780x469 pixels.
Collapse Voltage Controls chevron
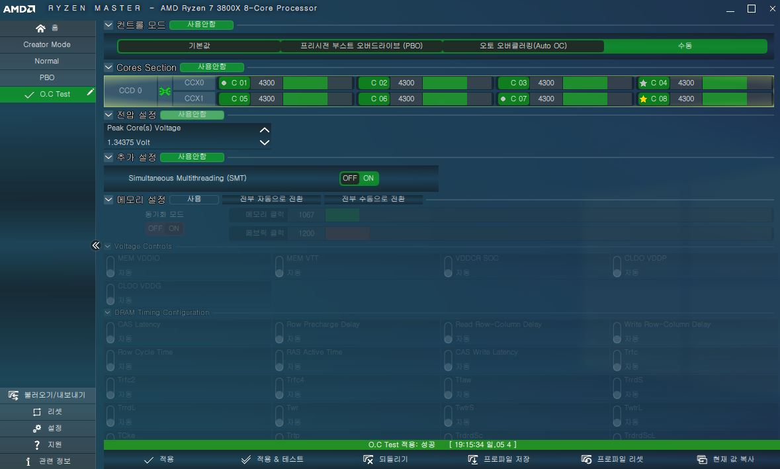pos(107,246)
